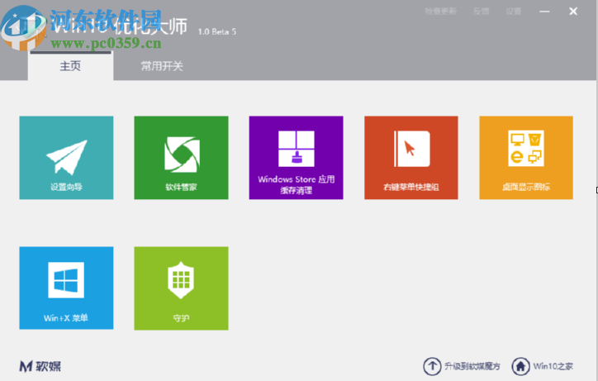Screen dimensions: 598x381
Task: Click the 1.0 Beta 5 version text
Action: [x=217, y=31]
